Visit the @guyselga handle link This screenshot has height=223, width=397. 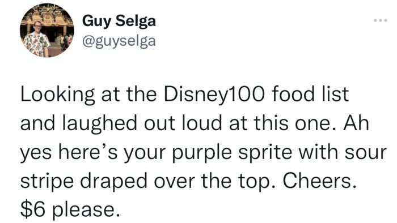coord(119,40)
